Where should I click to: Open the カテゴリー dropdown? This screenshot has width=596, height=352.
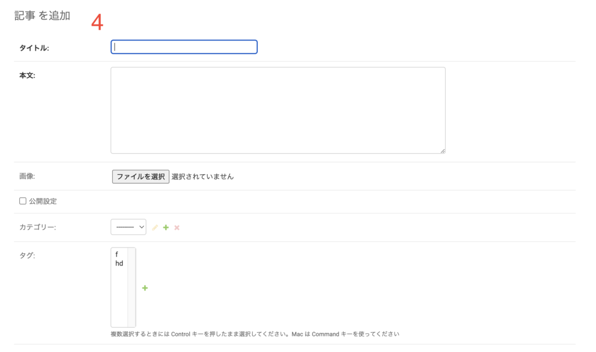[x=128, y=227]
